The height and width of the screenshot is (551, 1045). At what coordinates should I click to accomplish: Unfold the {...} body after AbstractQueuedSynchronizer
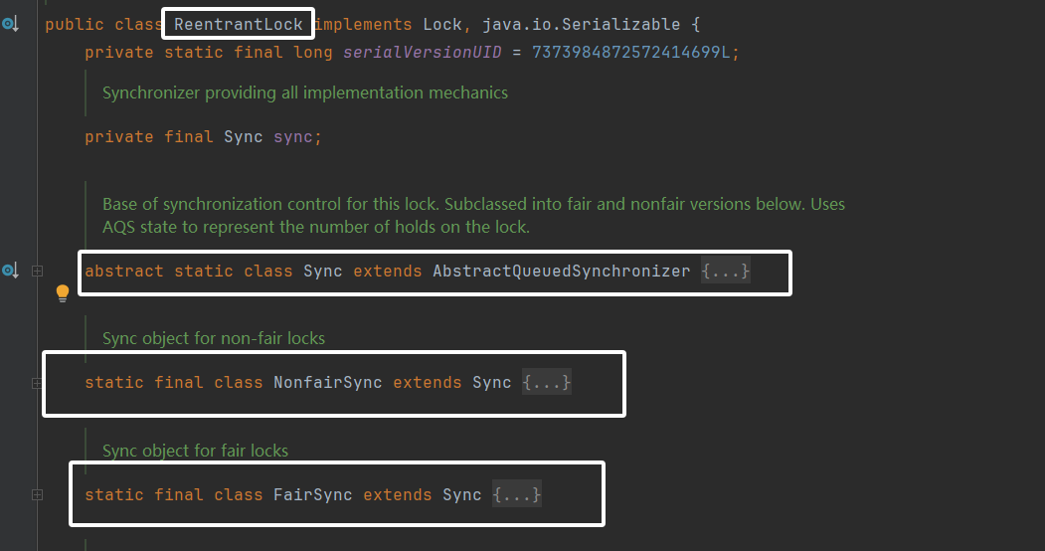point(726,272)
